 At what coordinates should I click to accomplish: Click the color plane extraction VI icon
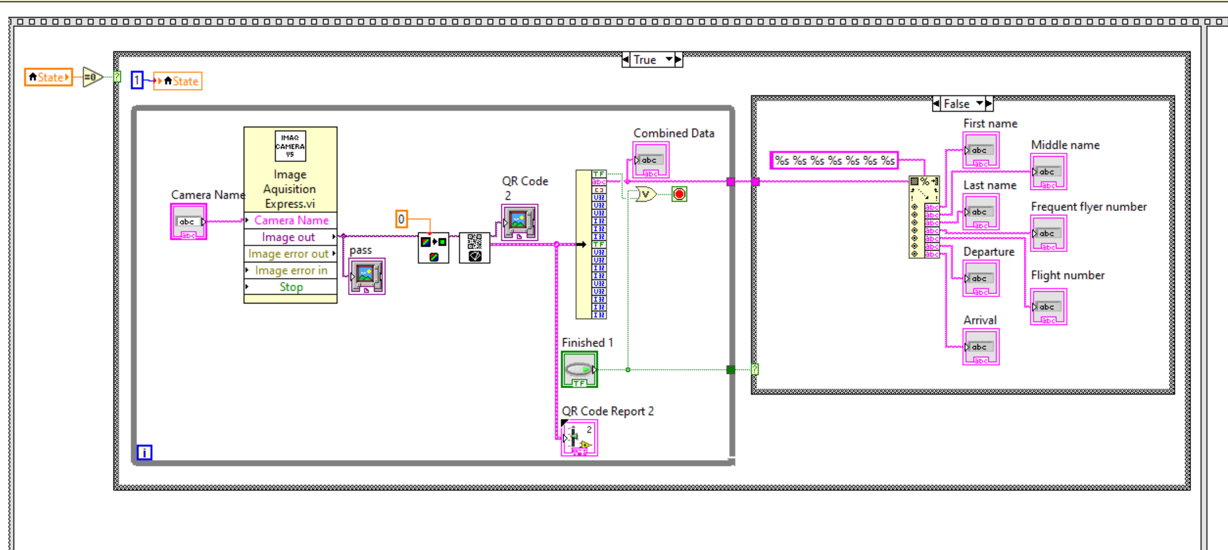(433, 248)
